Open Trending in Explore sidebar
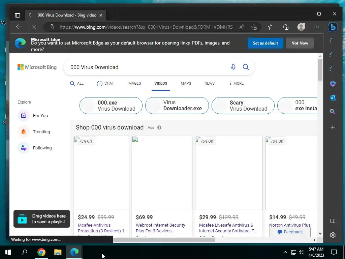This screenshot has width=345, height=259. (x=34, y=132)
